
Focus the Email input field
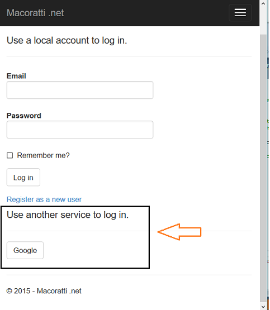(x=80, y=90)
